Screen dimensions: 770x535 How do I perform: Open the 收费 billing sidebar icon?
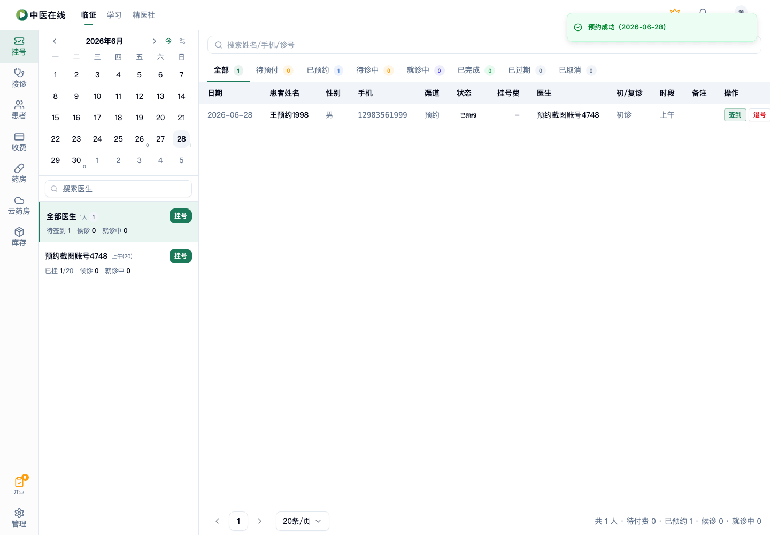pyautogui.click(x=19, y=142)
